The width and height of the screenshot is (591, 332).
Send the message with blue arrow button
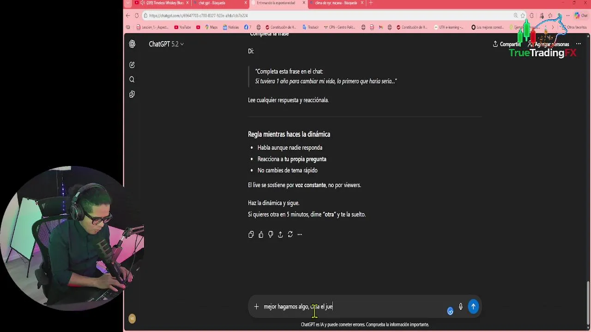[473, 307]
